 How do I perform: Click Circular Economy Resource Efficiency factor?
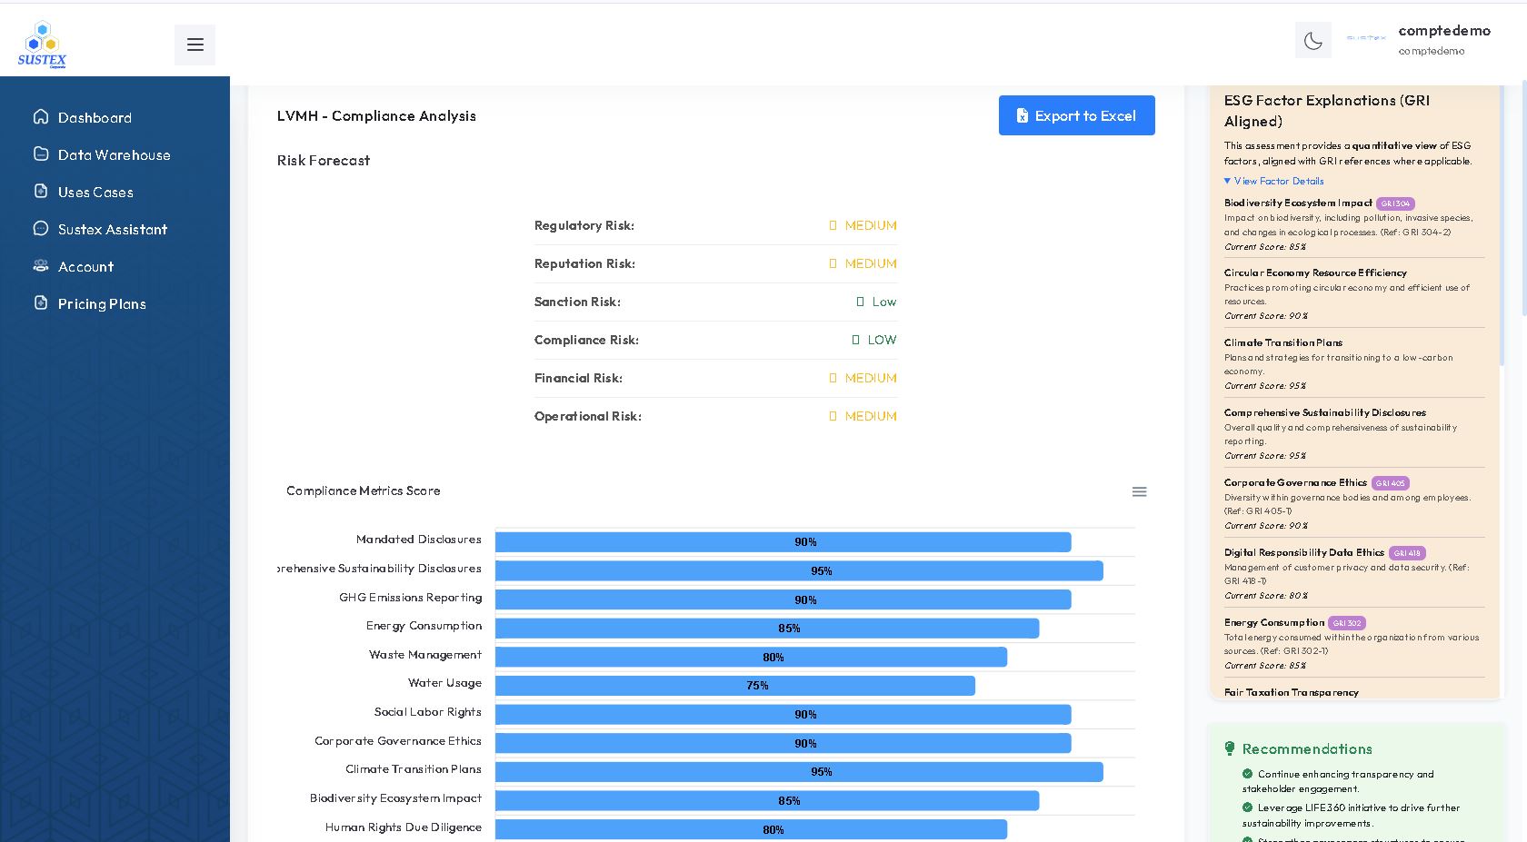[1315, 272]
